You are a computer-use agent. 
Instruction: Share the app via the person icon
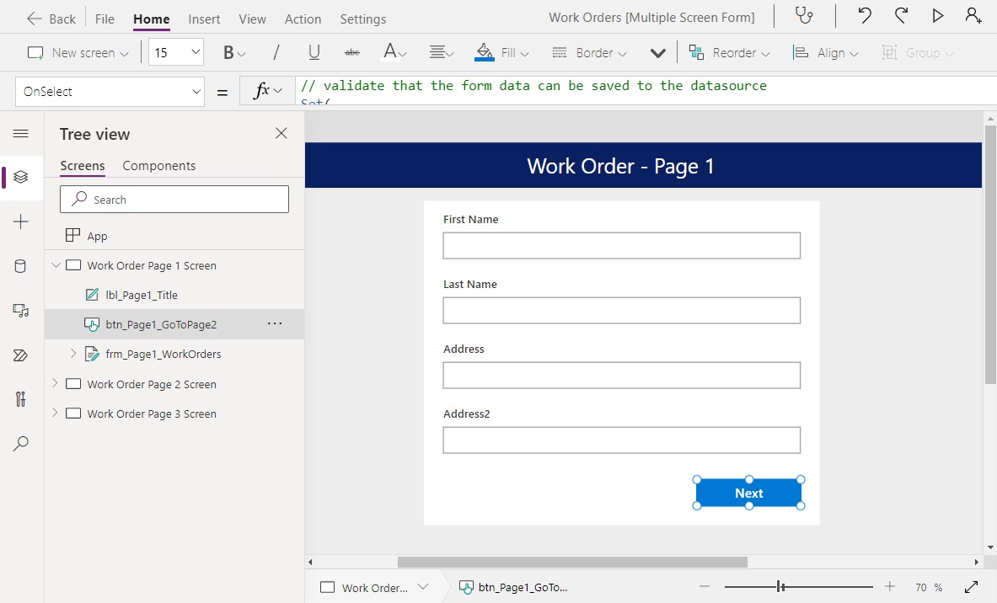(x=973, y=16)
